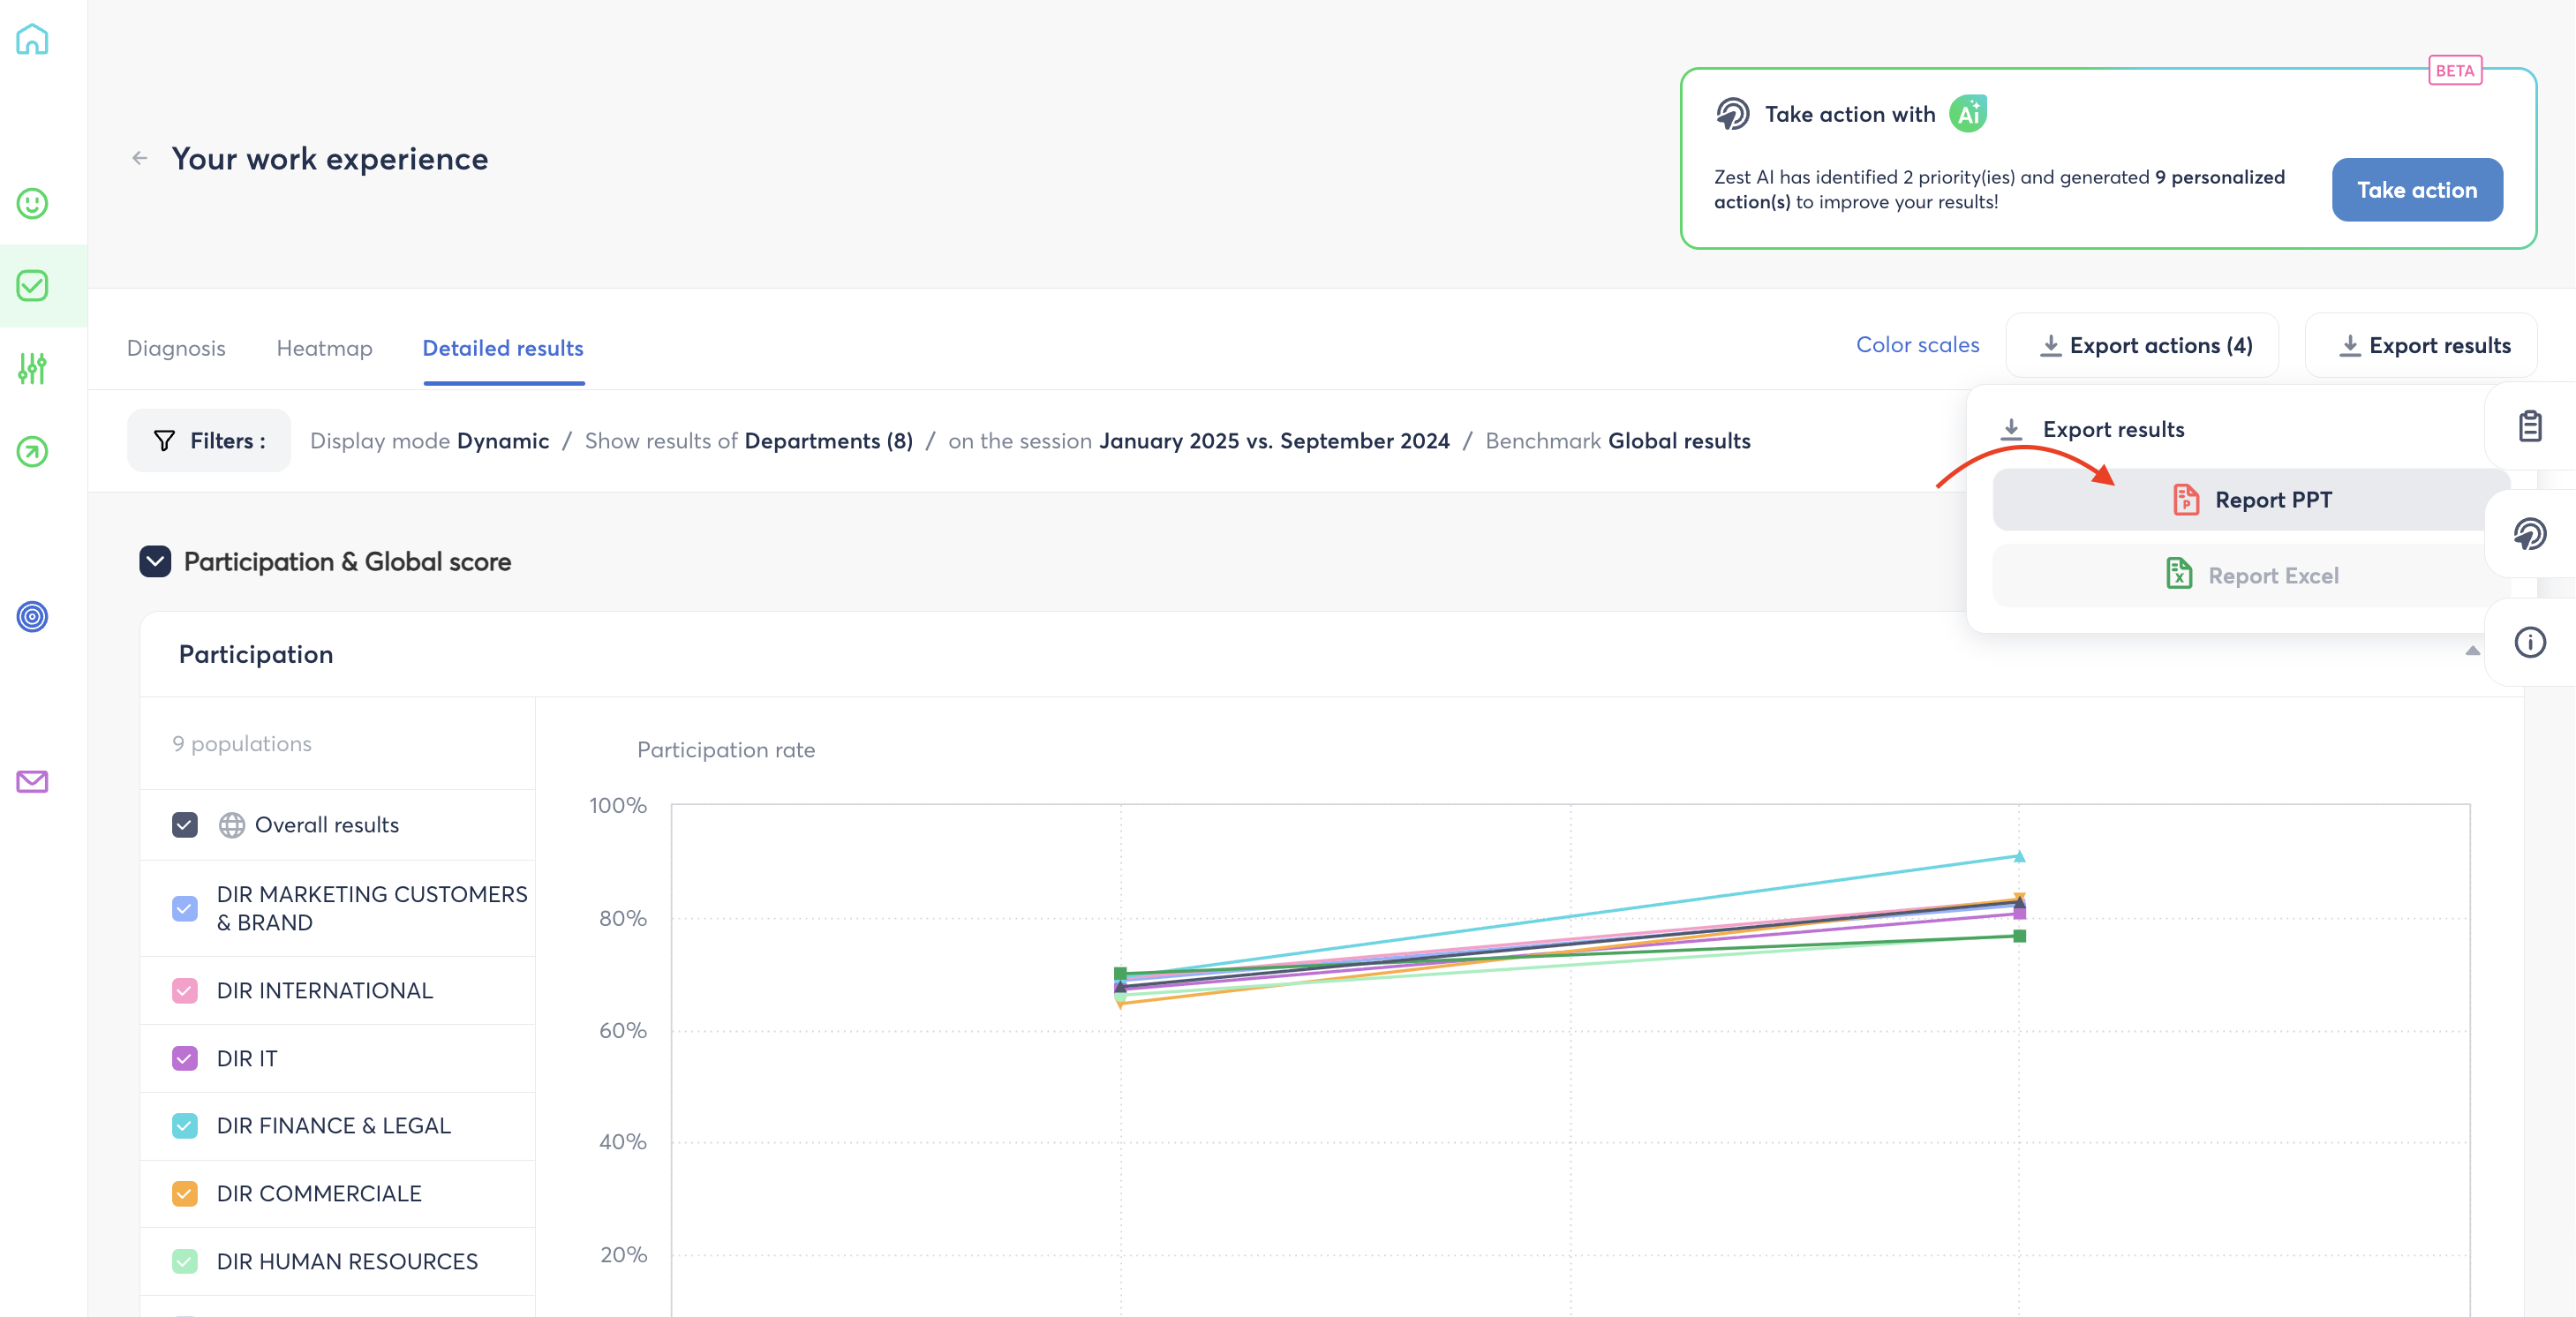Viewport: 2576px width, 1317px height.
Task: Open the Export actions (4) dropdown
Action: [2143, 345]
